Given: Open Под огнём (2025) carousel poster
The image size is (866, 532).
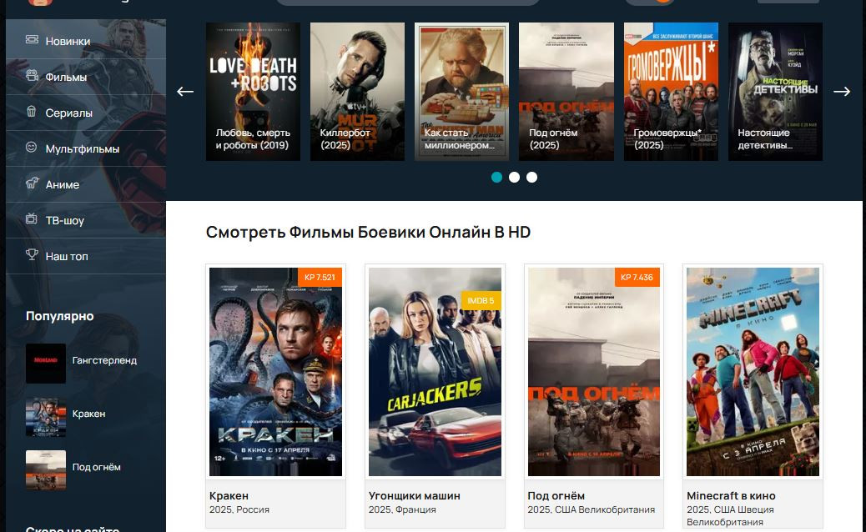Looking at the screenshot, I should (566, 92).
